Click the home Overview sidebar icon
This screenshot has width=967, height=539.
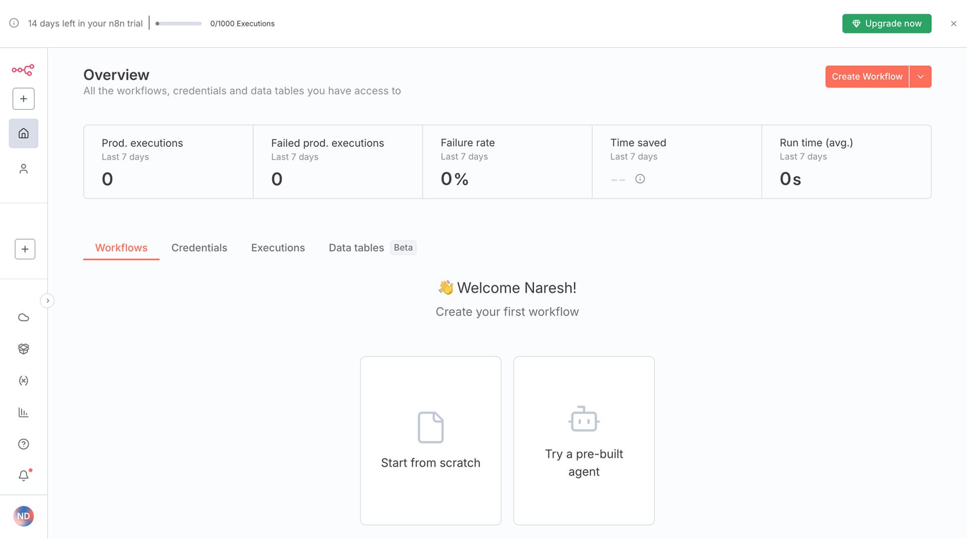point(24,133)
